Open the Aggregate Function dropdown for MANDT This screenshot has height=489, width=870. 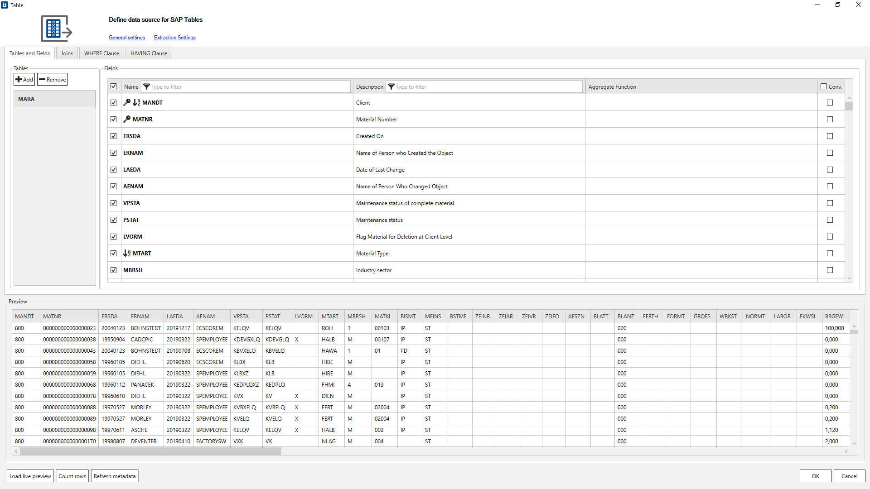pos(701,102)
